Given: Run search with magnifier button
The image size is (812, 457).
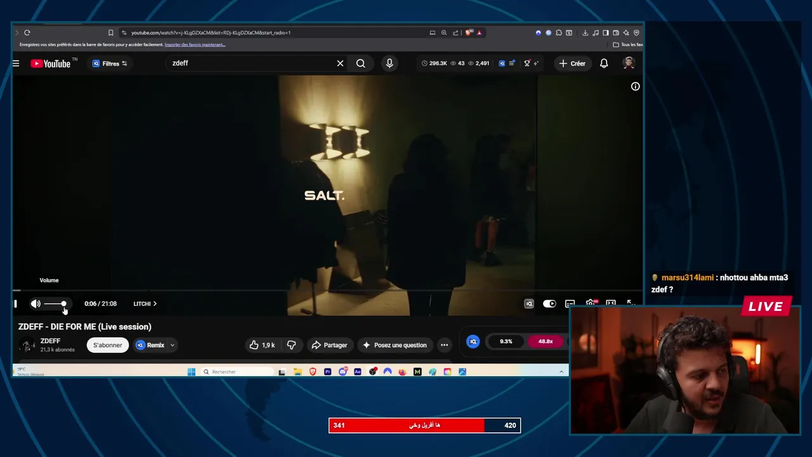Looking at the screenshot, I should click(360, 63).
